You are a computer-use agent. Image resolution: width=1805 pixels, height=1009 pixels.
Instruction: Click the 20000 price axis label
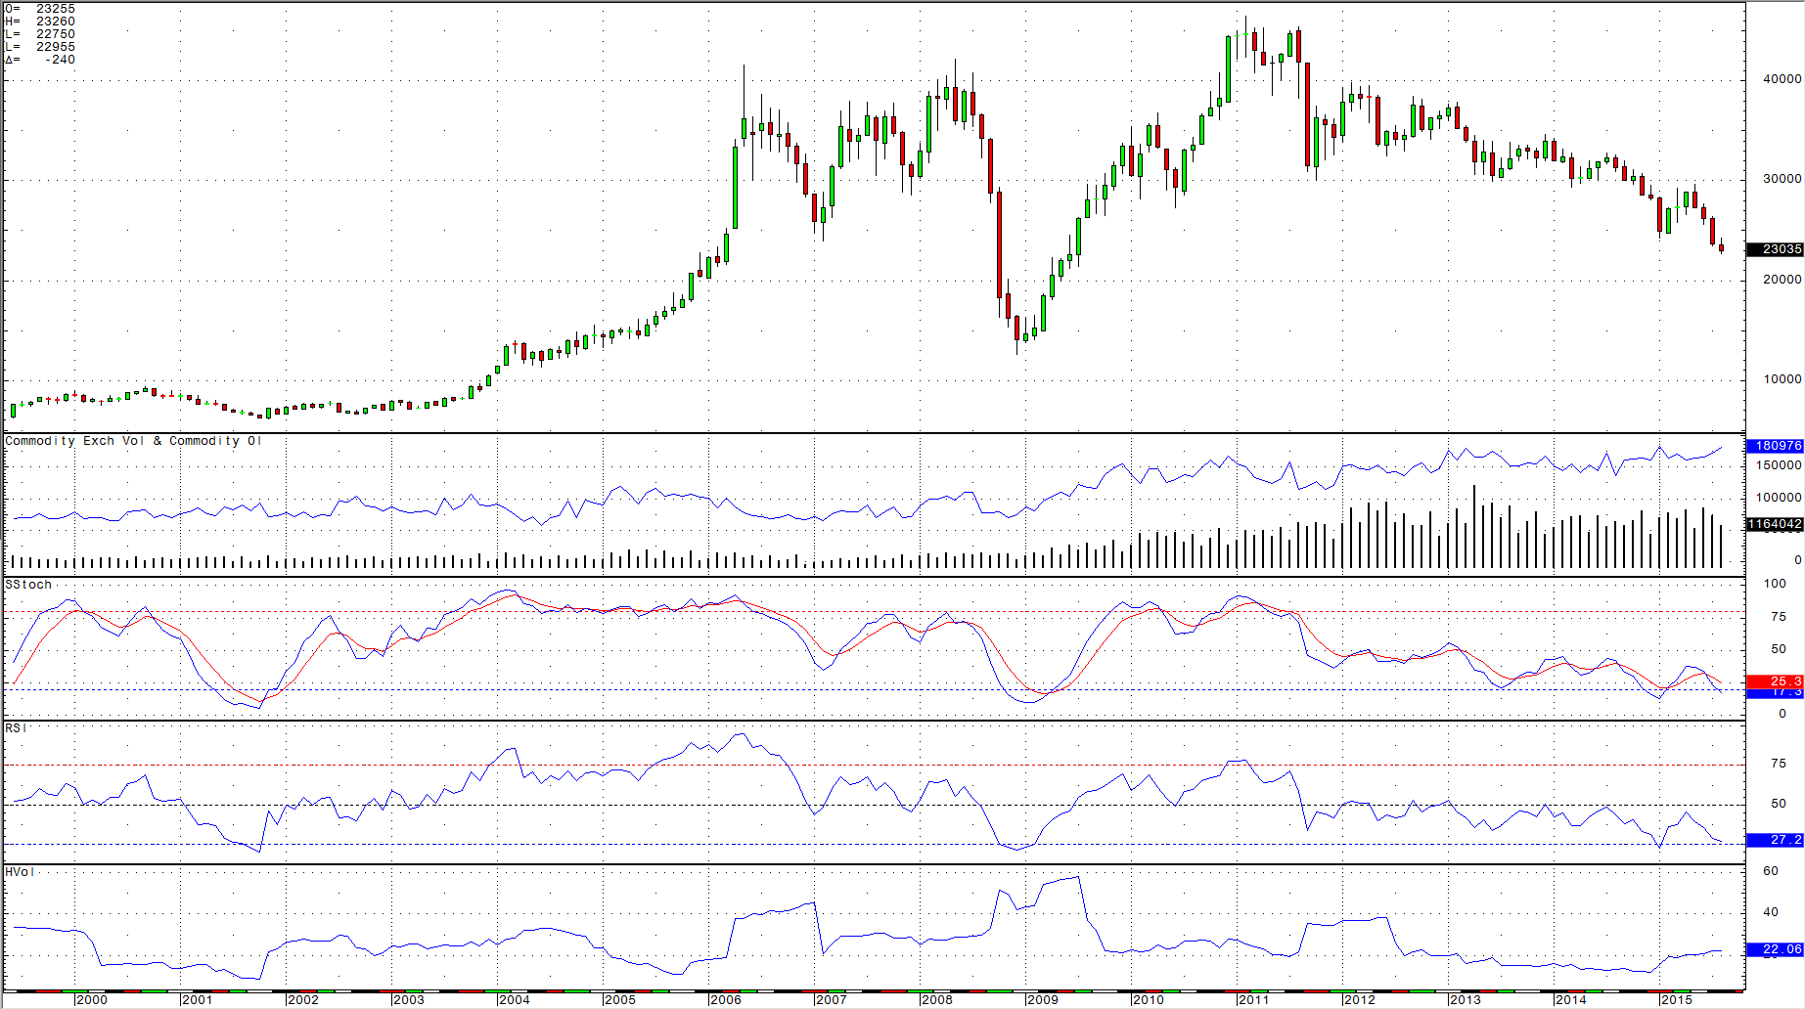1782,280
